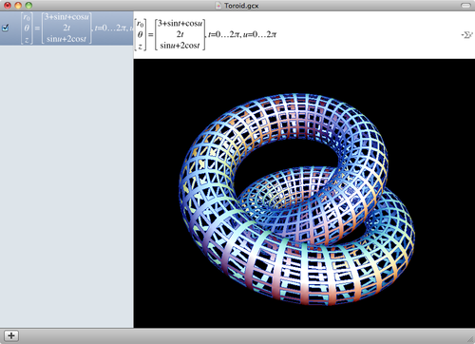Edit the equation in the main editor

coord(304,35)
